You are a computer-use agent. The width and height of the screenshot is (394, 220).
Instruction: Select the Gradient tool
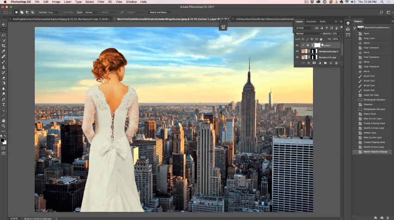4,83
